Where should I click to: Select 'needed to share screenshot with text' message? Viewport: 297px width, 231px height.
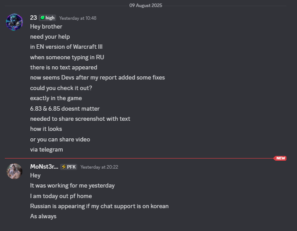[x=80, y=119]
